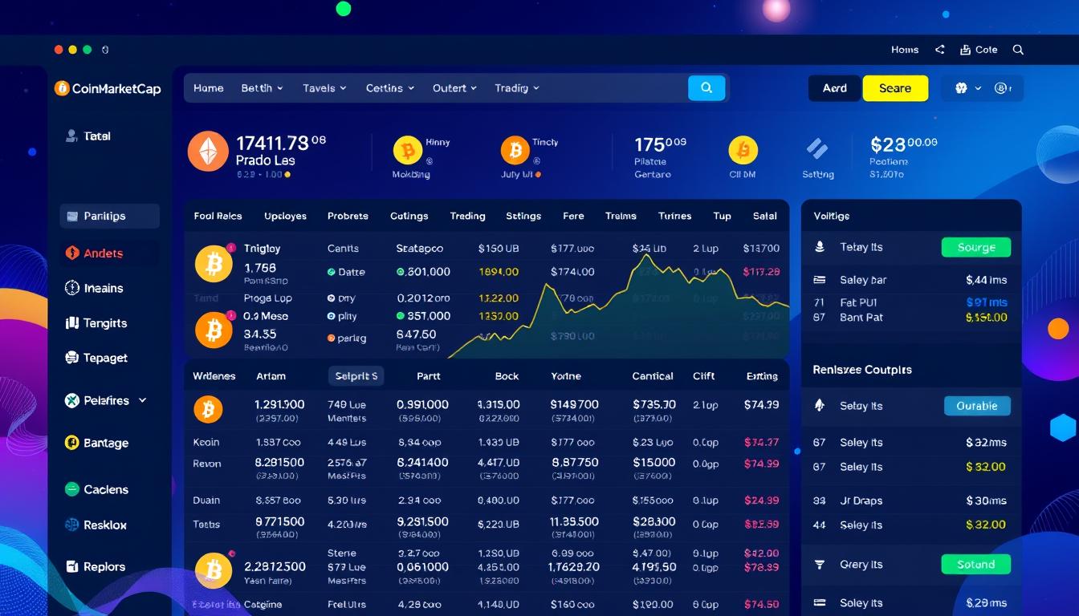The image size is (1079, 616).
Task: Click the magnifier icon in the top bar
Action: click(1018, 50)
